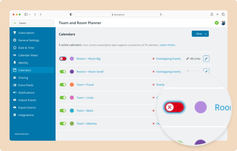This screenshot has height=151, width=237.
Task: Go back with browser back arrow
Action: click(35, 14)
